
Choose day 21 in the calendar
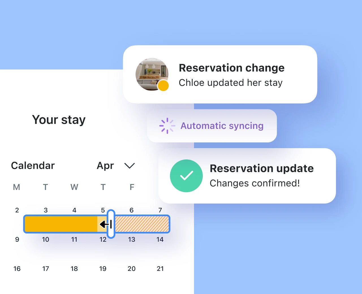(x=160, y=269)
